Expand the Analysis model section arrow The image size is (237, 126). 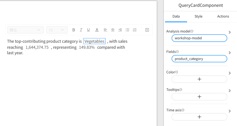230,32
